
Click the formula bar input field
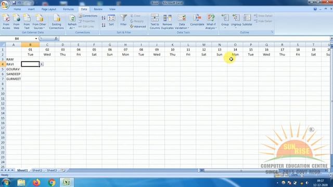click(194, 38)
